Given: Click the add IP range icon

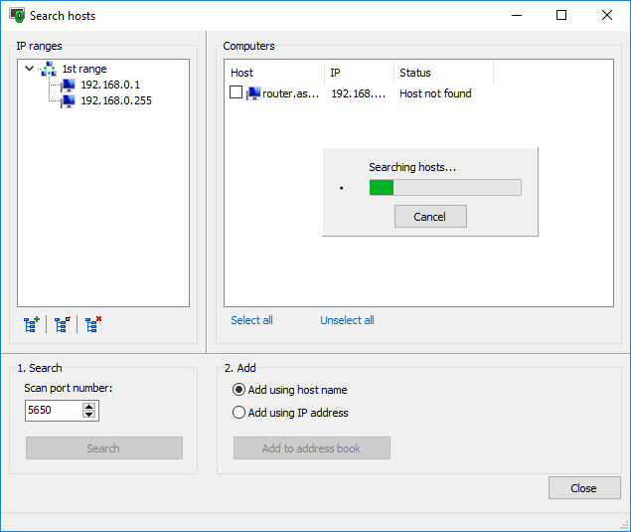Looking at the screenshot, I should (x=32, y=323).
